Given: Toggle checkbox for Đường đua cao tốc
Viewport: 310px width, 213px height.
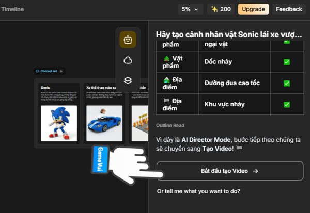Looking at the screenshot, I should click(287, 84).
